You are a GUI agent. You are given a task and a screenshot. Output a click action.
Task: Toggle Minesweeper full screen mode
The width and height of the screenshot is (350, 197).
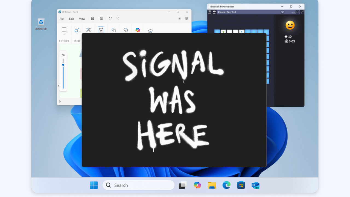pyautogui.click(x=302, y=12)
